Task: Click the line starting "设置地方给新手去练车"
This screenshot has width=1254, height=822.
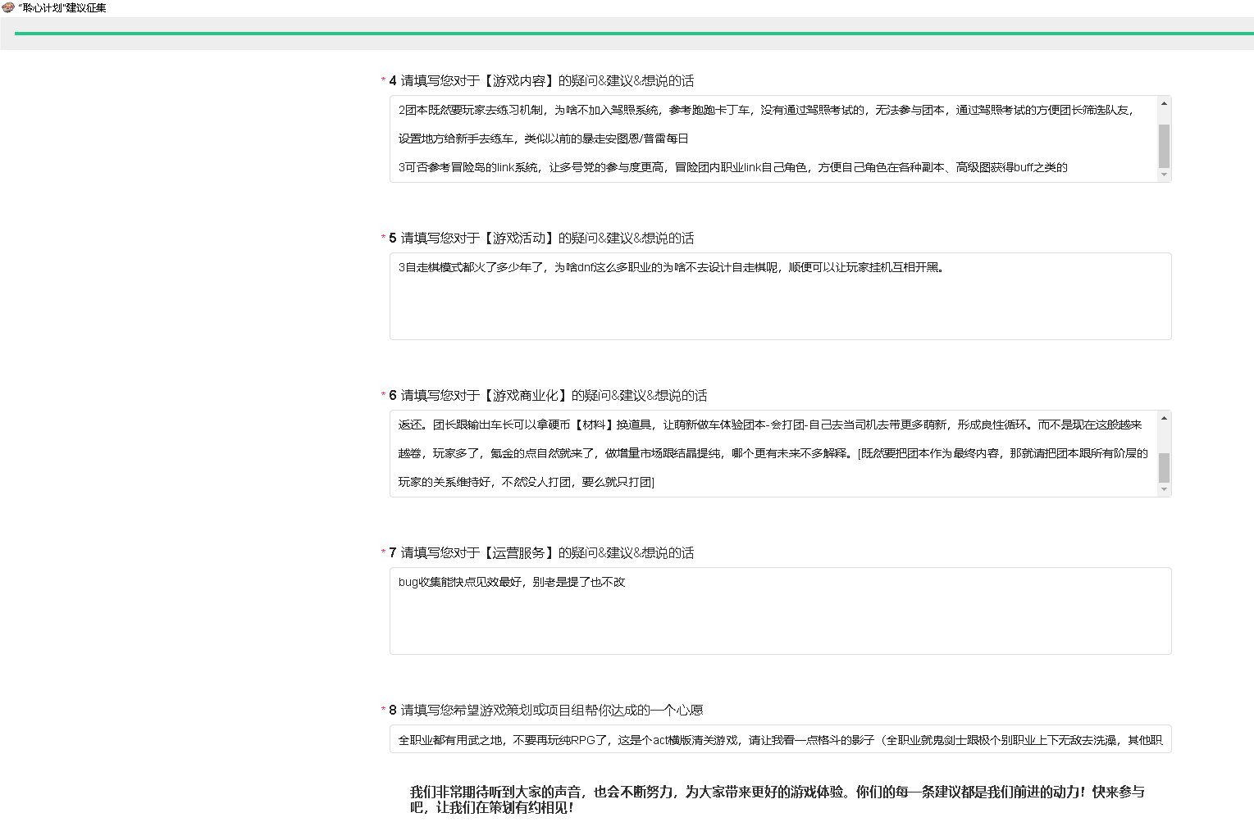Action: click(x=544, y=139)
